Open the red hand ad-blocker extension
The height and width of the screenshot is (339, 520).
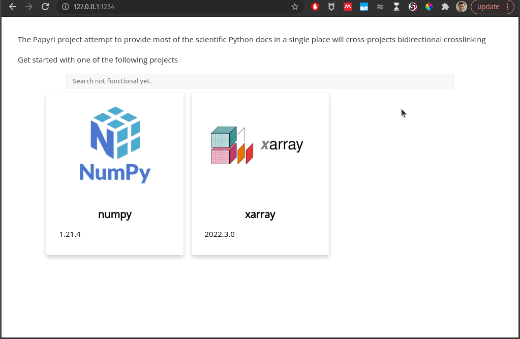point(315,7)
